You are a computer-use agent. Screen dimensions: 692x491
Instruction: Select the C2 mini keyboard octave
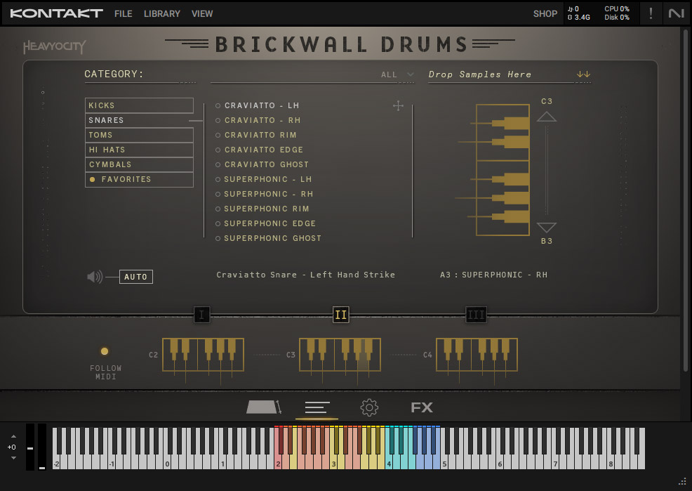[x=203, y=355]
